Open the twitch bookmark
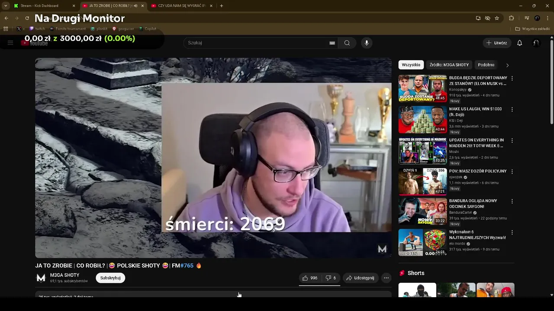This screenshot has width=554, height=311. click(x=37, y=29)
